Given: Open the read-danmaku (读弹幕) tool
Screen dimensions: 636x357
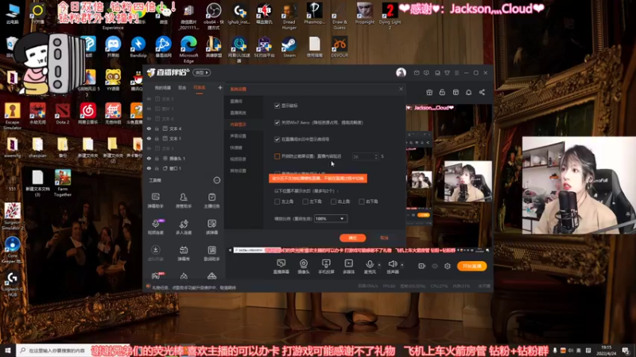Looking at the screenshot, I should click(x=211, y=227).
